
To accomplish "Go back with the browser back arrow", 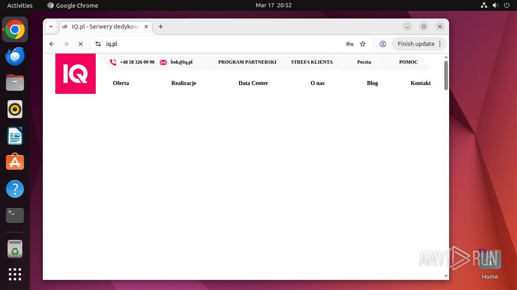I will (x=52, y=44).
